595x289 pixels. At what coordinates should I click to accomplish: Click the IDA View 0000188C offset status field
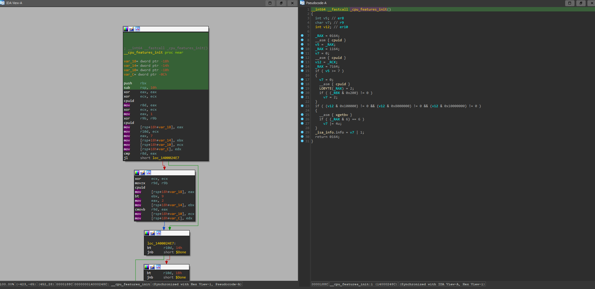point(64,284)
